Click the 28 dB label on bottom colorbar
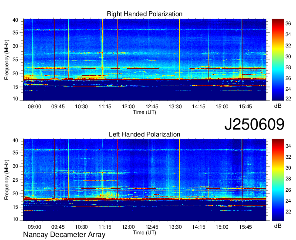The width and height of the screenshot is (296, 240). click(288, 179)
